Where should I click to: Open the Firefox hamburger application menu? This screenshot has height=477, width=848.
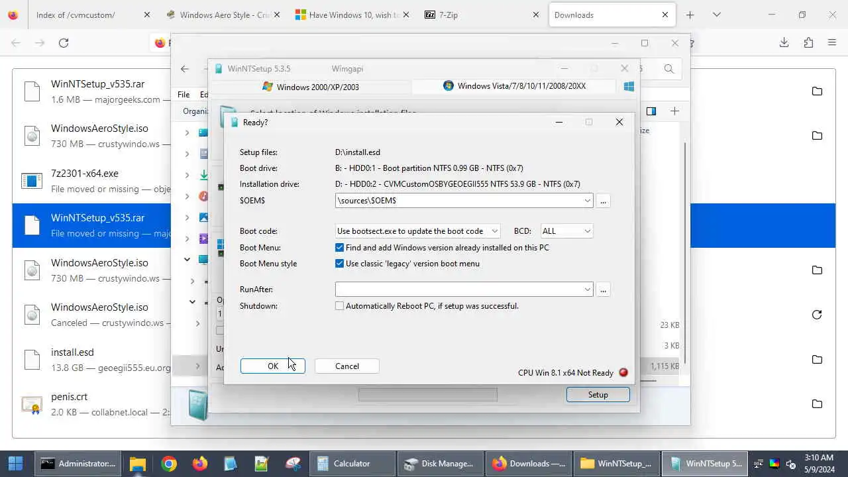pyautogui.click(x=832, y=42)
